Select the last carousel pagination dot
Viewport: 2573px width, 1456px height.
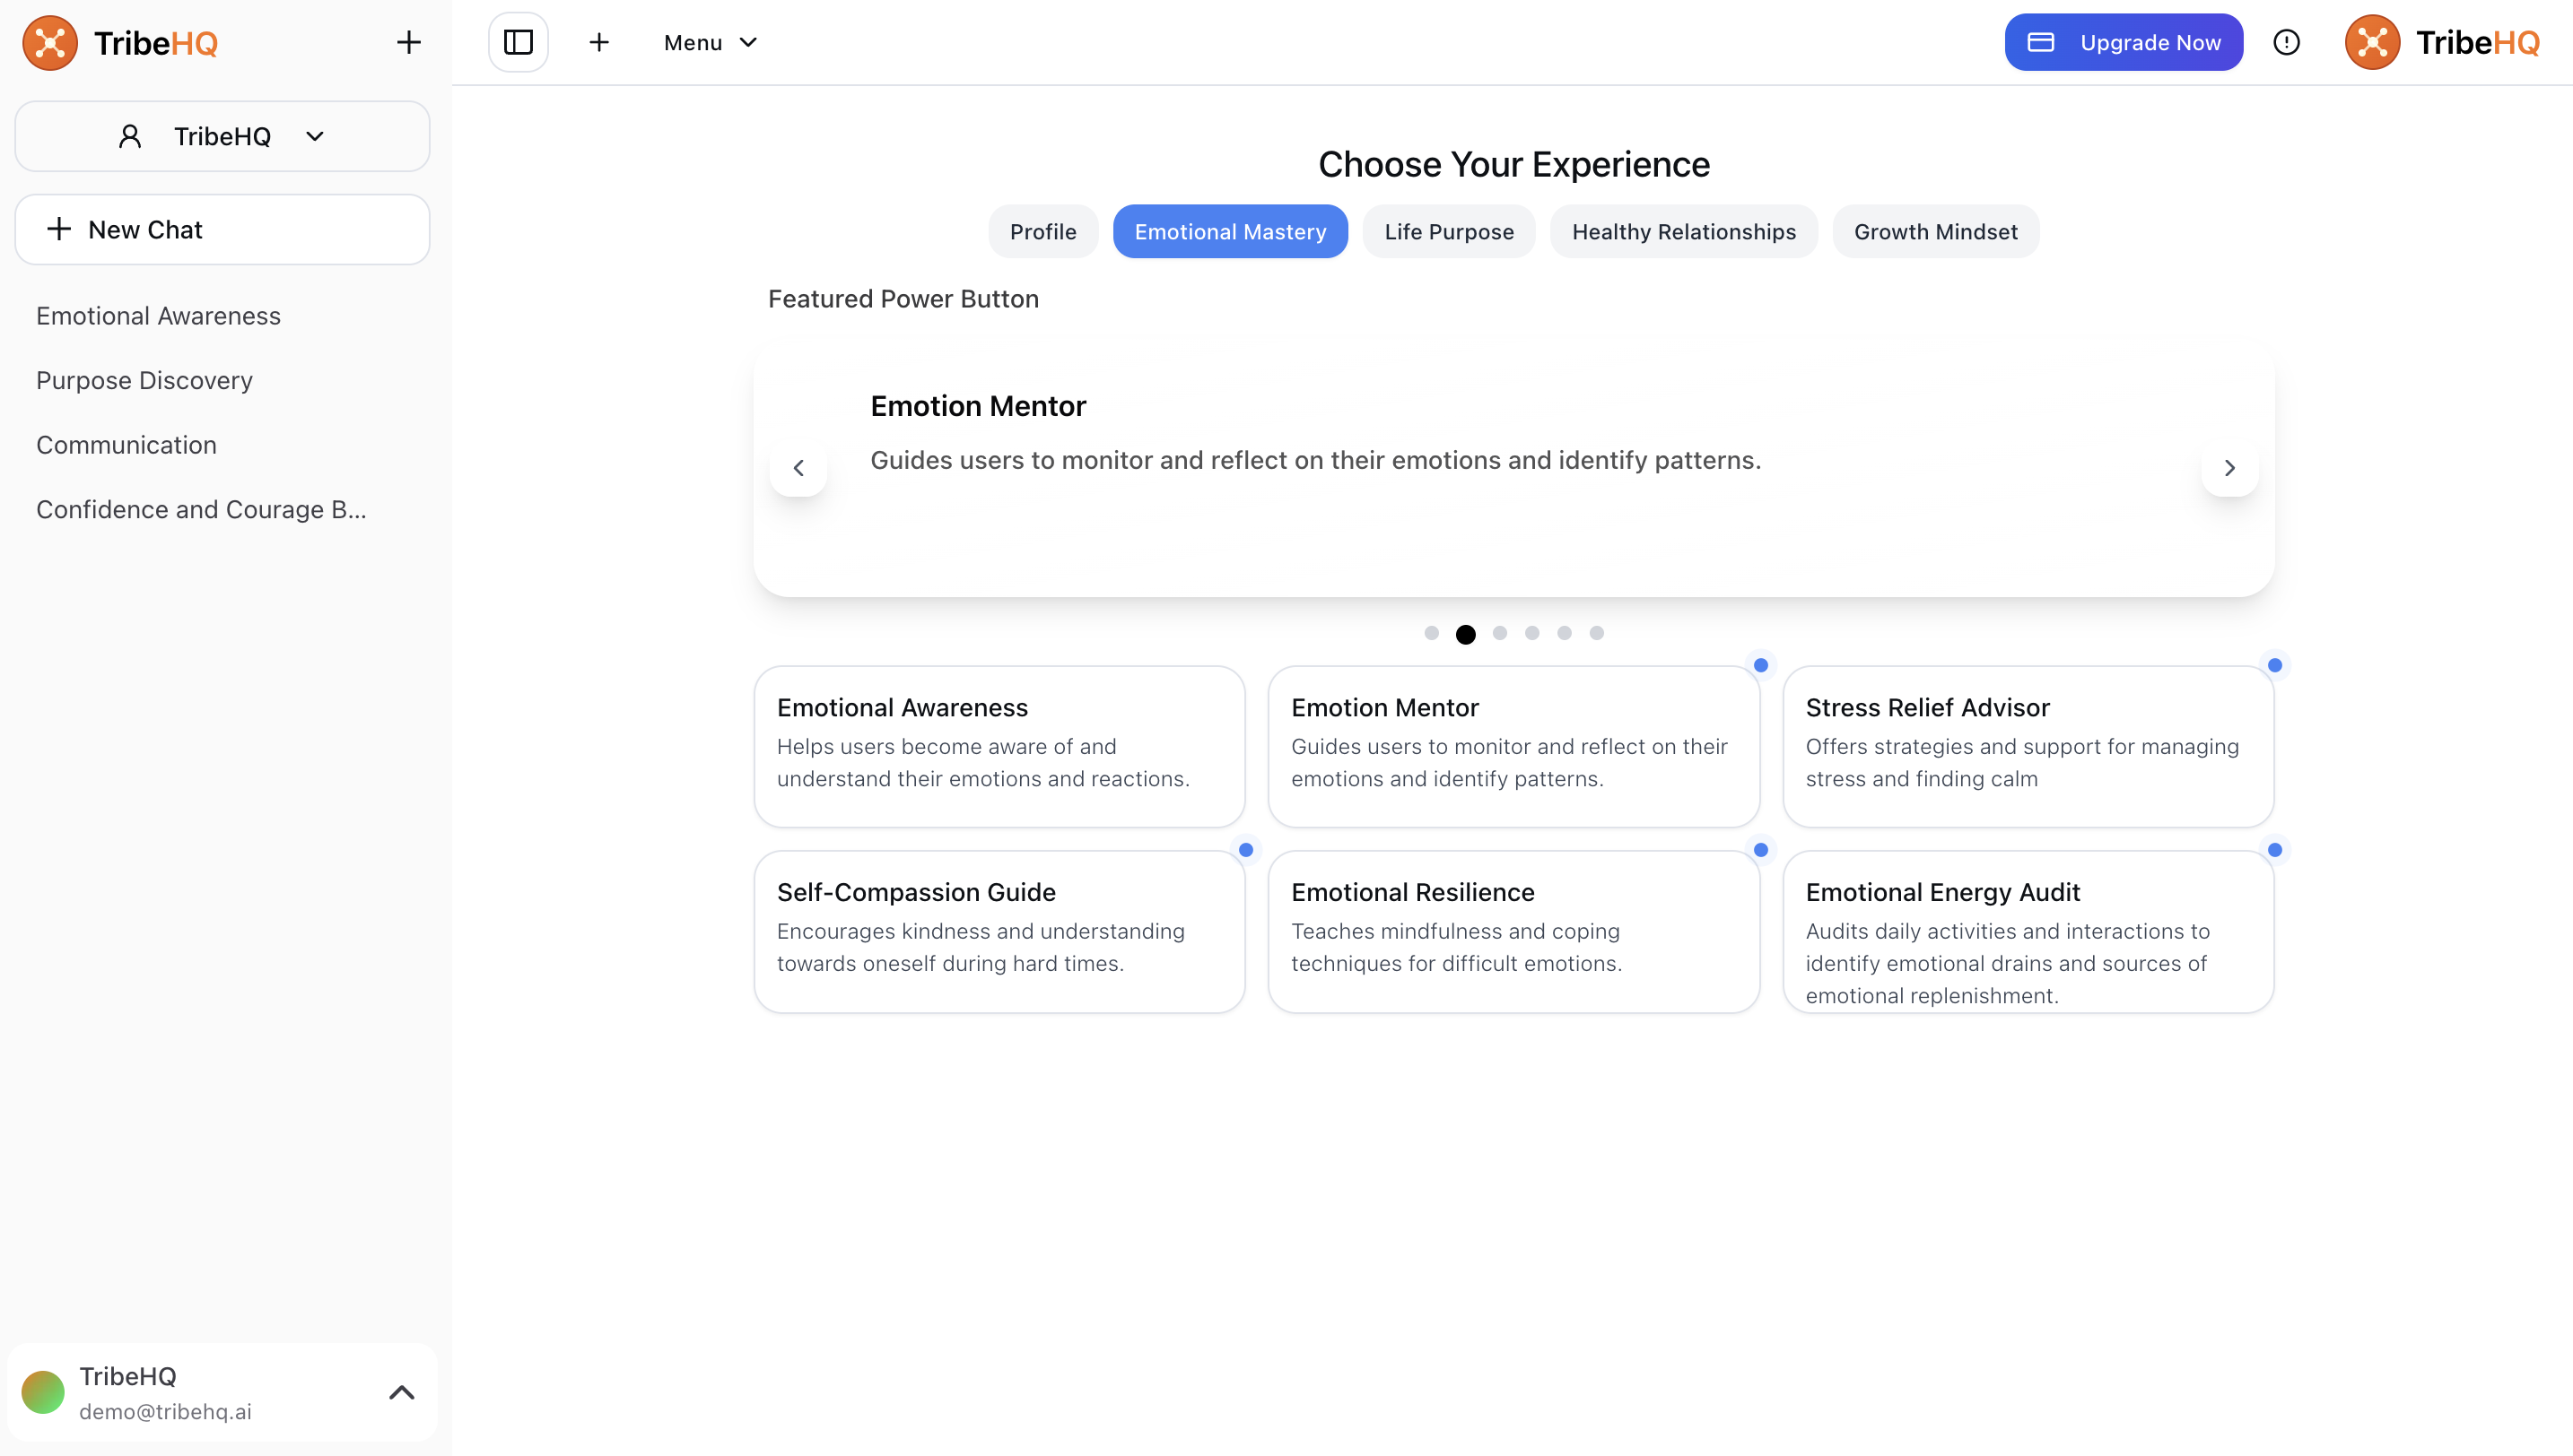tap(1597, 633)
